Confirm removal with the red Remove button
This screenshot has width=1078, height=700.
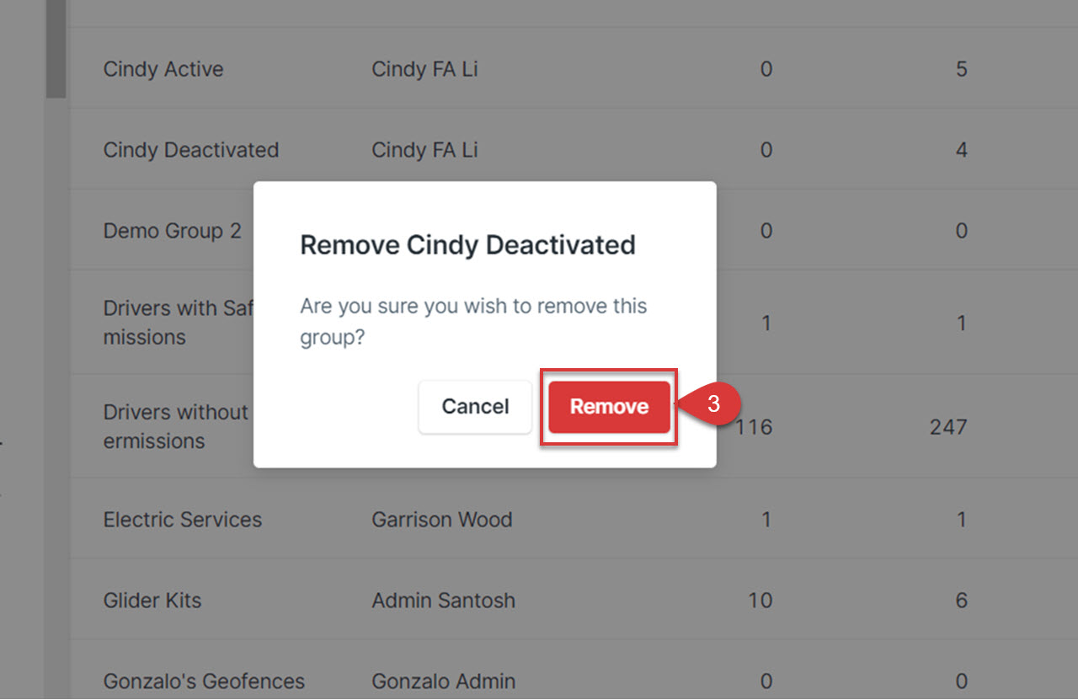[x=609, y=407]
